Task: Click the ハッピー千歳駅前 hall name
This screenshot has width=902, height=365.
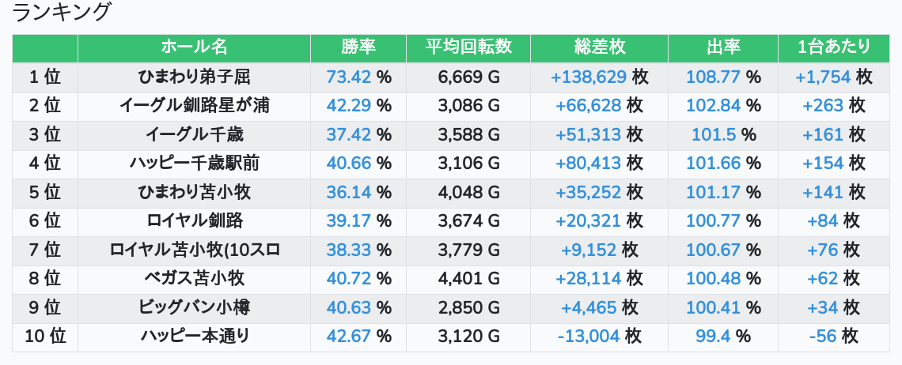Action: click(194, 164)
